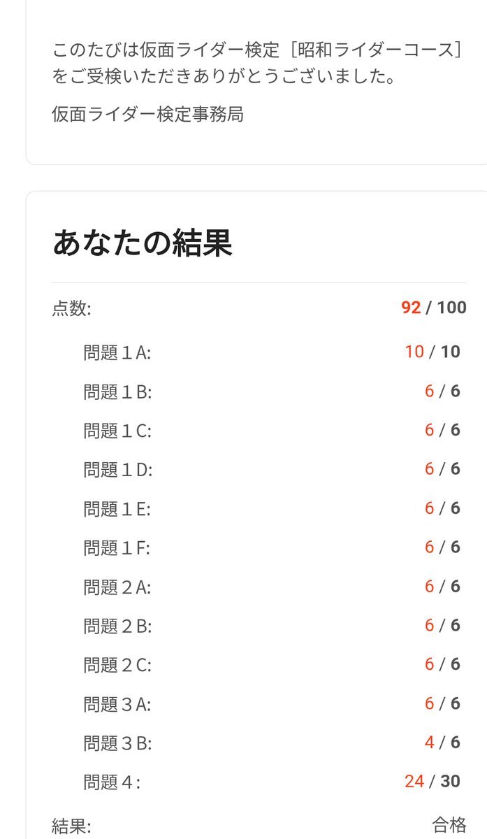This screenshot has height=839, width=487.
Task: Click the 問題１C row label
Action: tap(117, 431)
